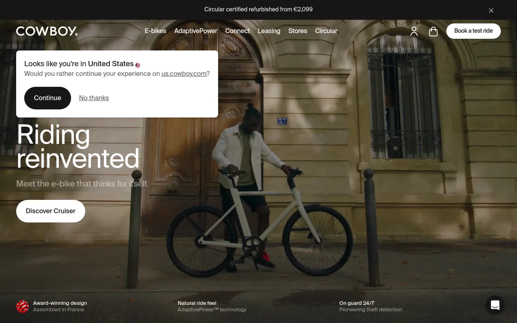517x323 pixels.
Task: Click the Riding reinvented headline
Action: pos(78,146)
